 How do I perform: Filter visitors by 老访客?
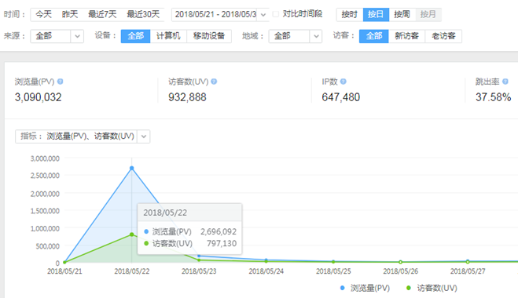click(x=443, y=36)
